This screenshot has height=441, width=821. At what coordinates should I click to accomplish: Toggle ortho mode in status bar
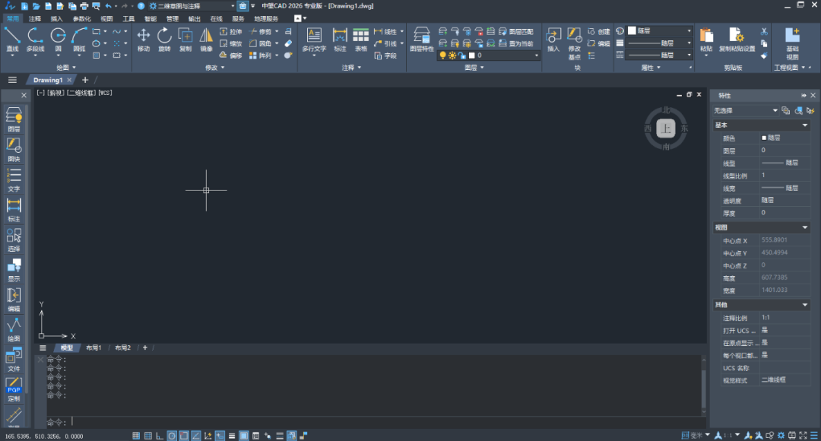(160, 436)
